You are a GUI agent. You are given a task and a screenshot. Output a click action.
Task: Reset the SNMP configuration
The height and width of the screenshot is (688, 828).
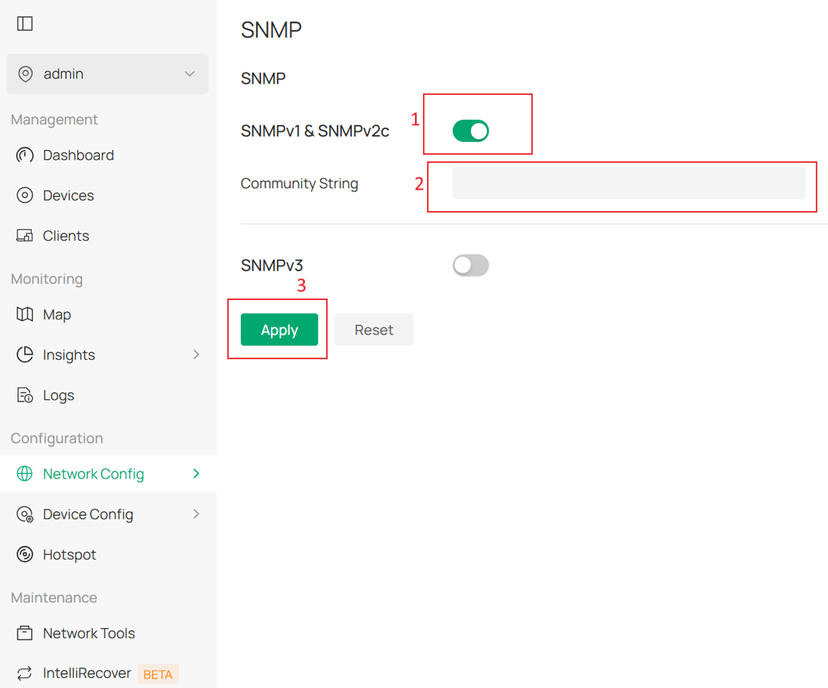[x=373, y=330]
